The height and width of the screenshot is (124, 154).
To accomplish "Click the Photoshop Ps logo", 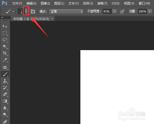I will tap(5, 3).
